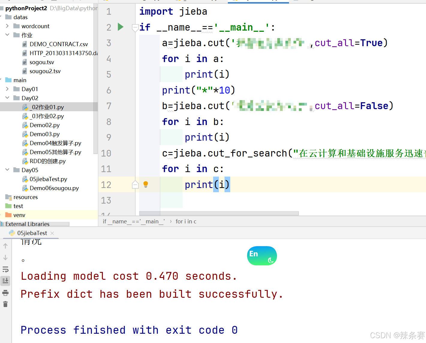Open the lightbulb intention actions on line 12

pyautogui.click(x=146, y=184)
